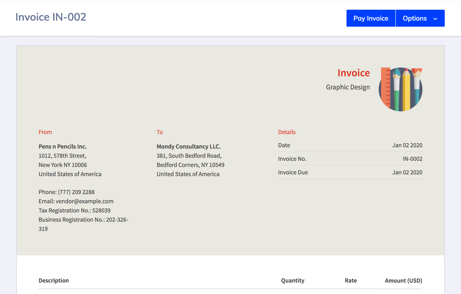Select the Pens n Pencils Inc. name
This screenshot has width=461, height=294.
(63, 146)
